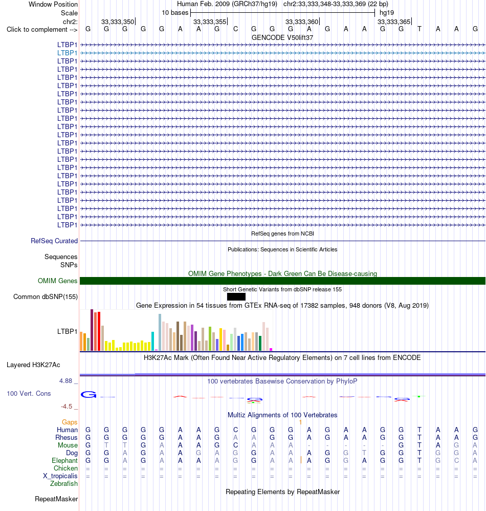
Task: Select the black dbSNP variant block
Action: (x=236, y=296)
